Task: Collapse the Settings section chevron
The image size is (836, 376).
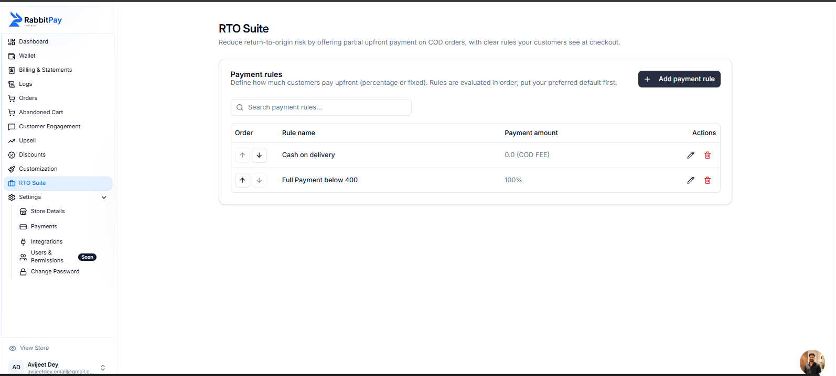Action: (104, 197)
